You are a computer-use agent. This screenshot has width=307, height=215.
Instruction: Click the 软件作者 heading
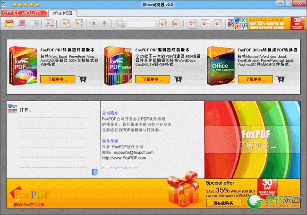[x=110, y=141]
